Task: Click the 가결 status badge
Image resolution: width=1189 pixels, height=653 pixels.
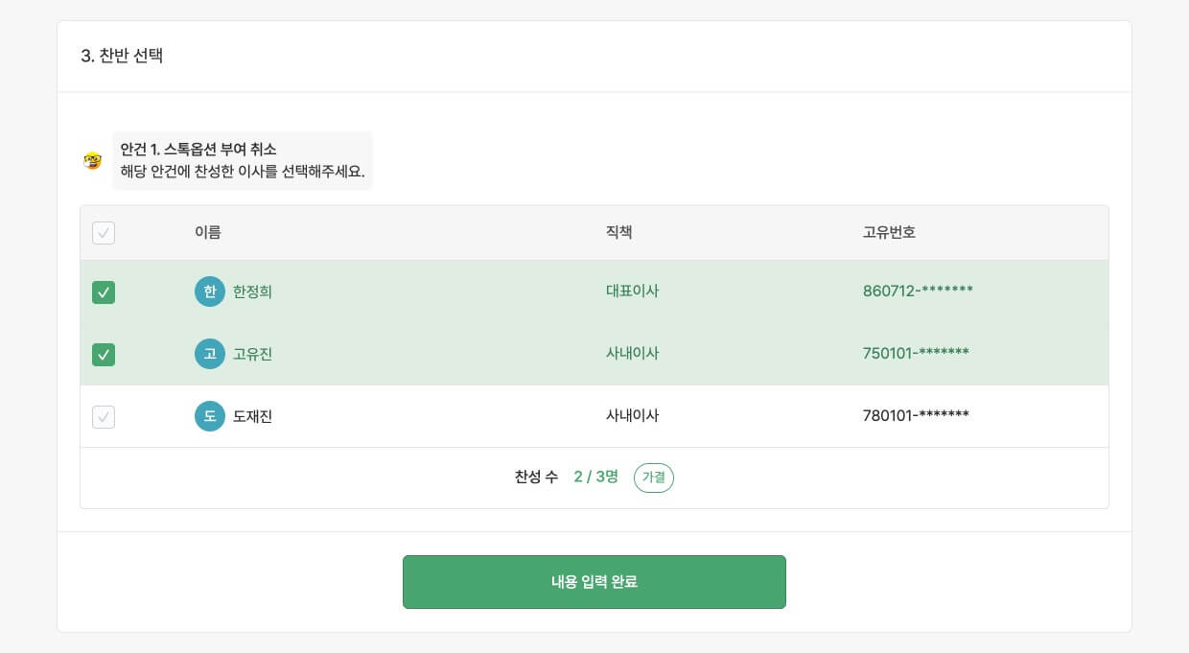Action: click(654, 478)
